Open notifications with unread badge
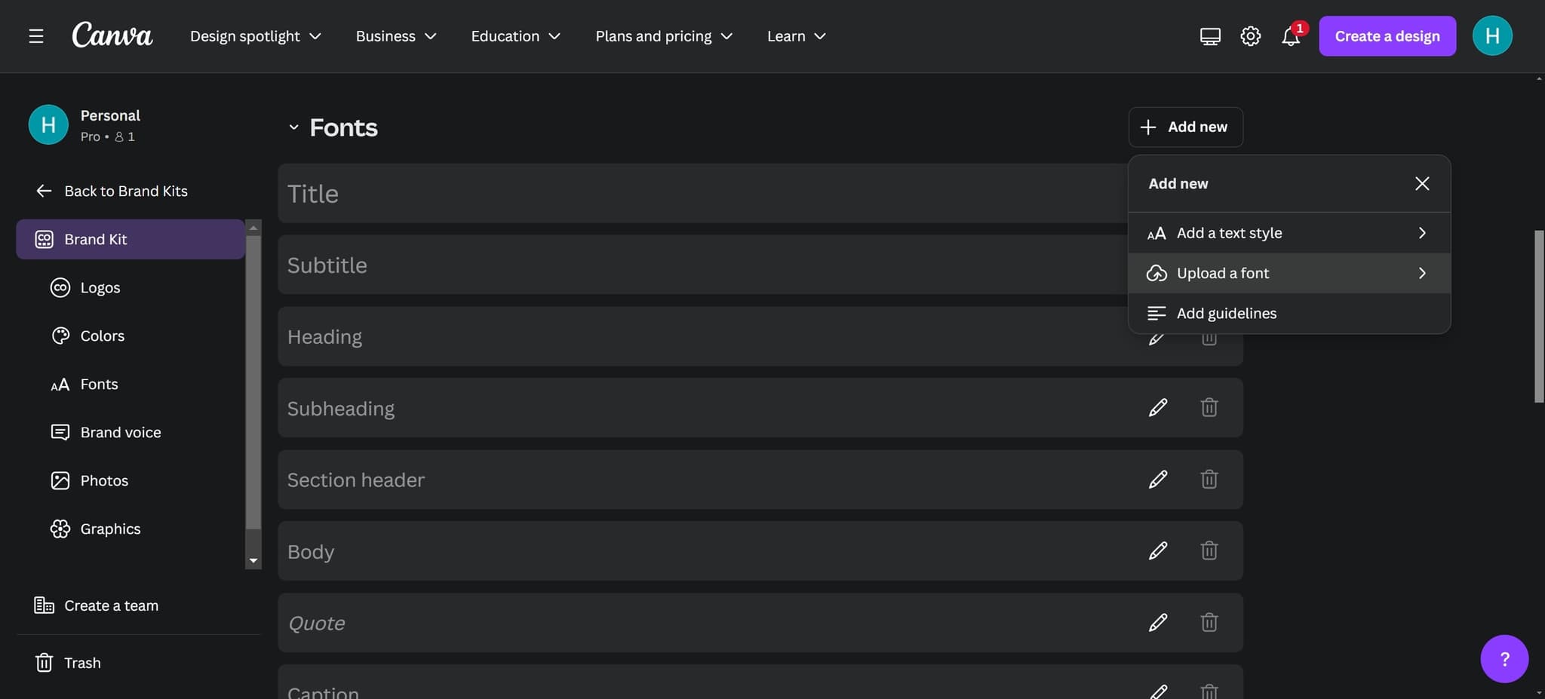The height and width of the screenshot is (699, 1545). tap(1289, 36)
